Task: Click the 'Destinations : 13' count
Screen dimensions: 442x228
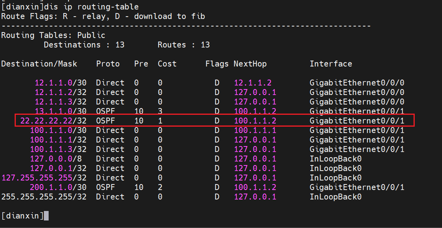Action: coord(84,45)
